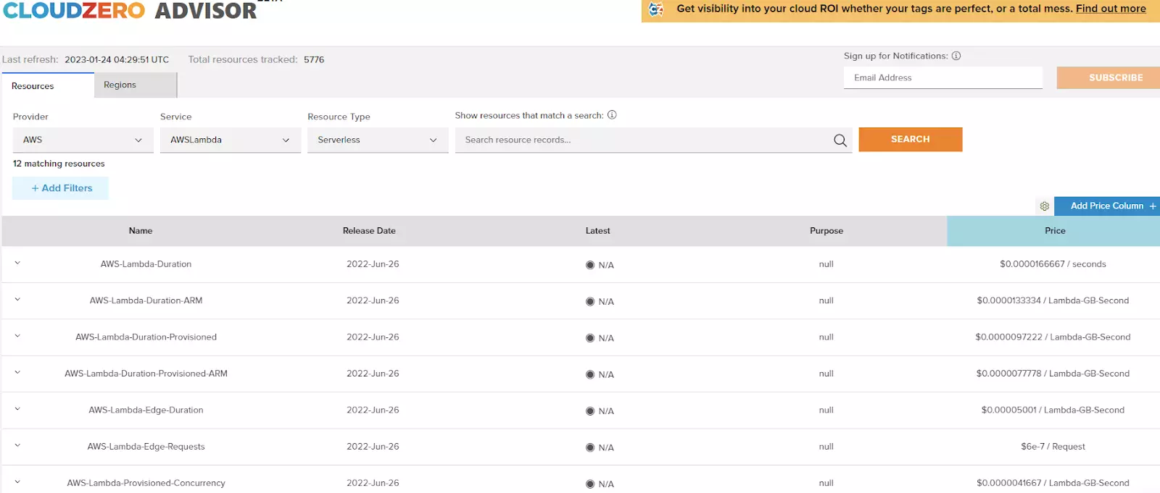Follow the Find out more link
Image resolution: width=1160 pixels, height=493 pixels.
click(x=1111, y=9)
